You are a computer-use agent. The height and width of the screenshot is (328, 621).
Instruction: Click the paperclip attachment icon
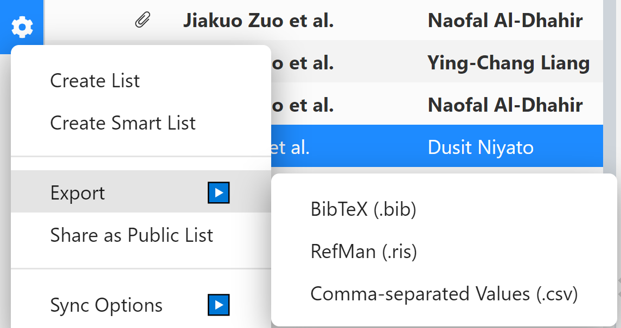tap(142, 21)
